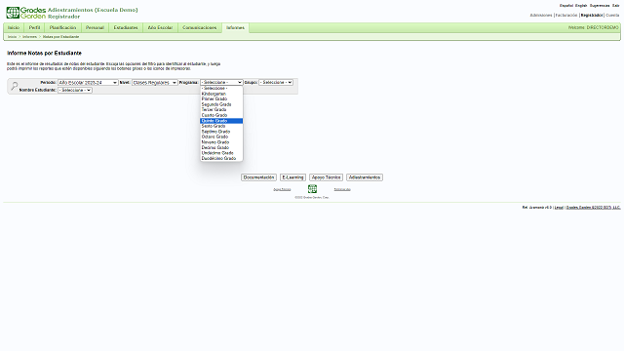This screenshot has width=624, height=351.
Task: Select the blank '- Seleccione -' list option
Action: coord(221,89)
